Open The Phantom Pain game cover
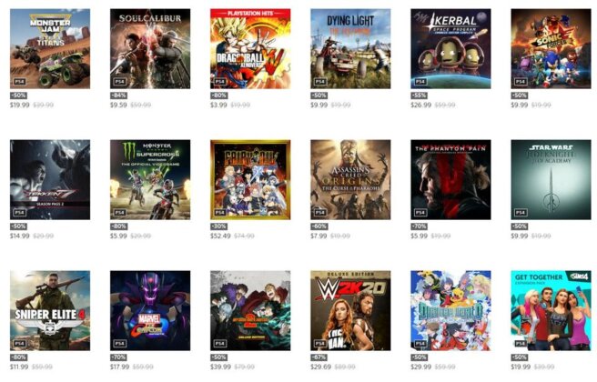The image size is (597, 382). coord(450,179)
